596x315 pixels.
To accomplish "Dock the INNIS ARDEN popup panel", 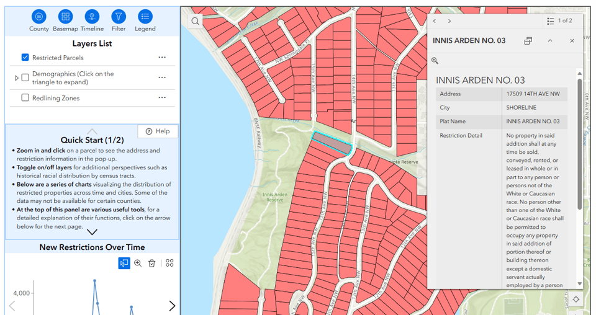I will (x=528, y=41).
